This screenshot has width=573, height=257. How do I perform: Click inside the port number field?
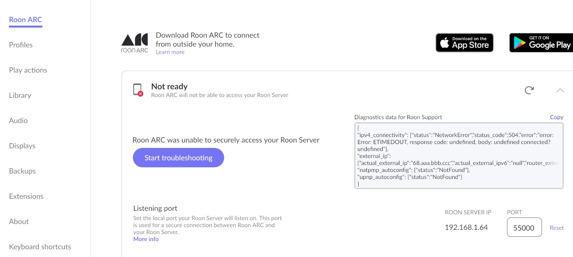click(x=524, y=228)
